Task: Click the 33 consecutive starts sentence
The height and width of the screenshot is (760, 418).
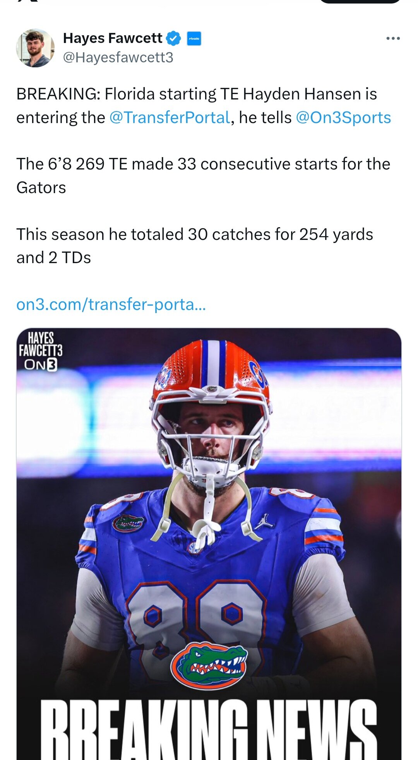Action: click(203, 164)
